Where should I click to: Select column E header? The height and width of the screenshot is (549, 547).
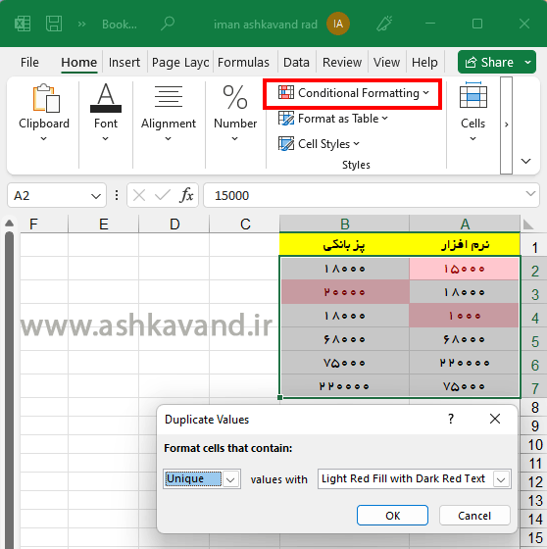104,224
